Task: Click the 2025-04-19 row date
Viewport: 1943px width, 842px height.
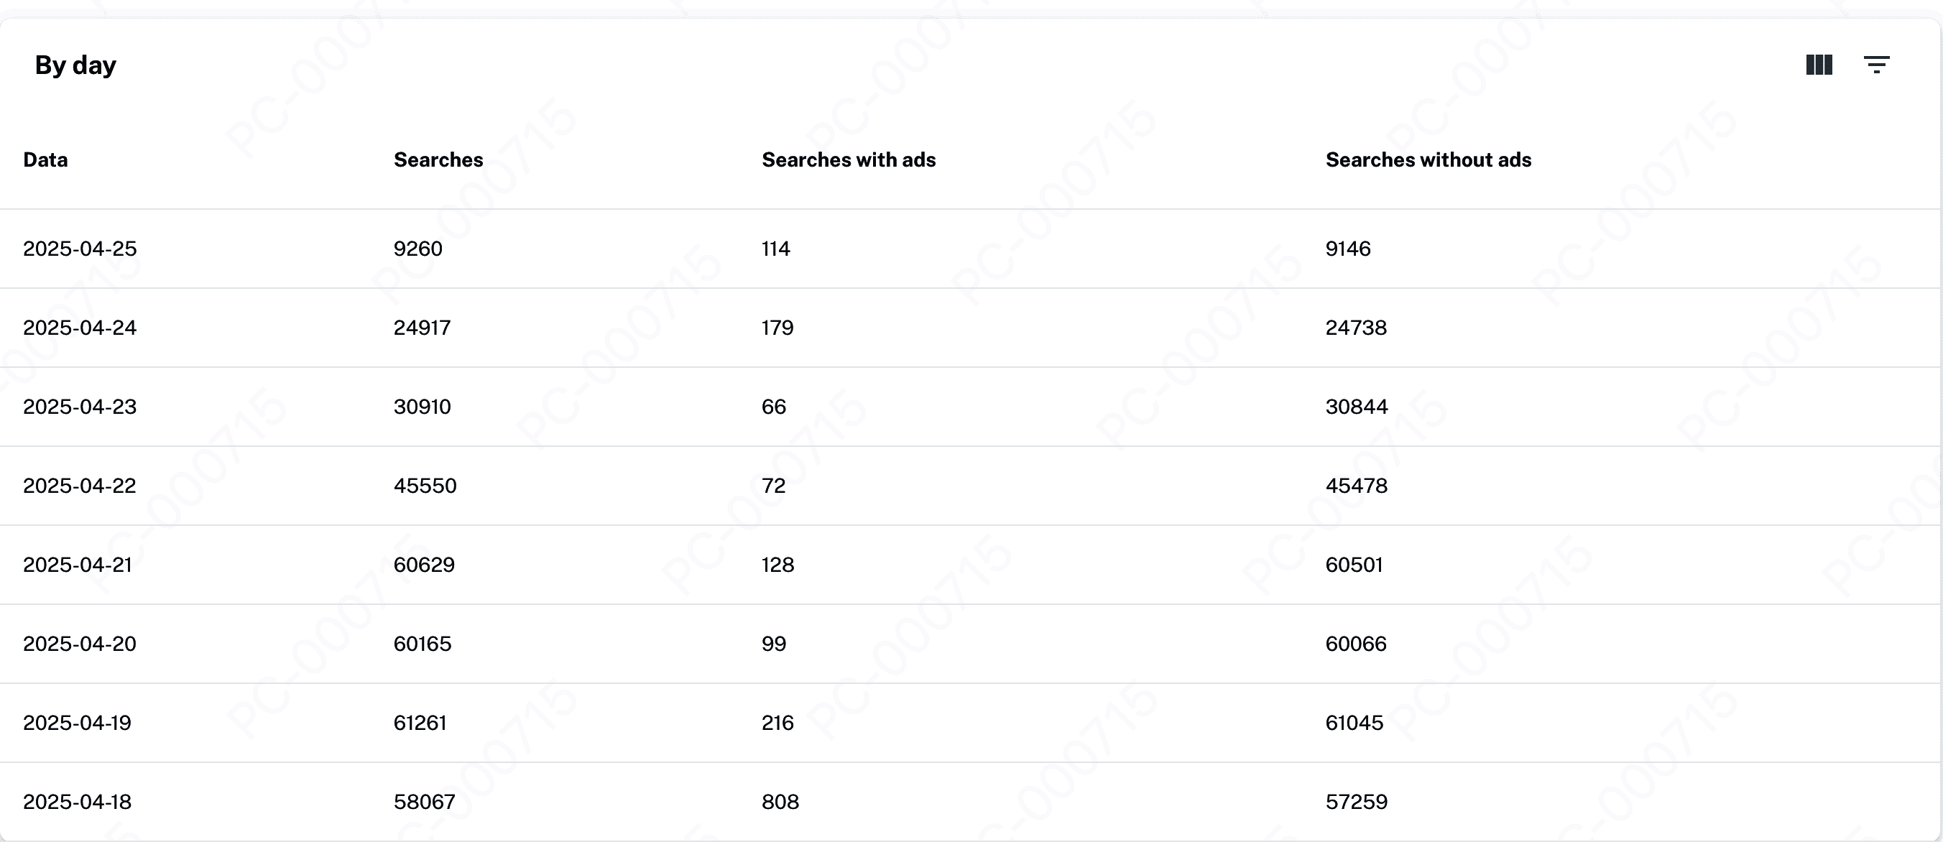Action: (x=77, y=723)
